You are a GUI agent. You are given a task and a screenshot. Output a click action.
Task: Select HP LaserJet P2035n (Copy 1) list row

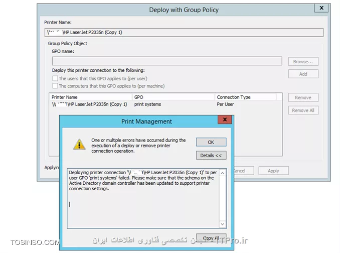pos(165,104)
